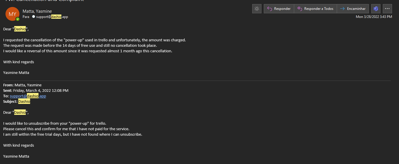This screenshot has width=399, height=164.
Task: Open the support@dashio.app link in quoted message
Action: pos(28,96)
